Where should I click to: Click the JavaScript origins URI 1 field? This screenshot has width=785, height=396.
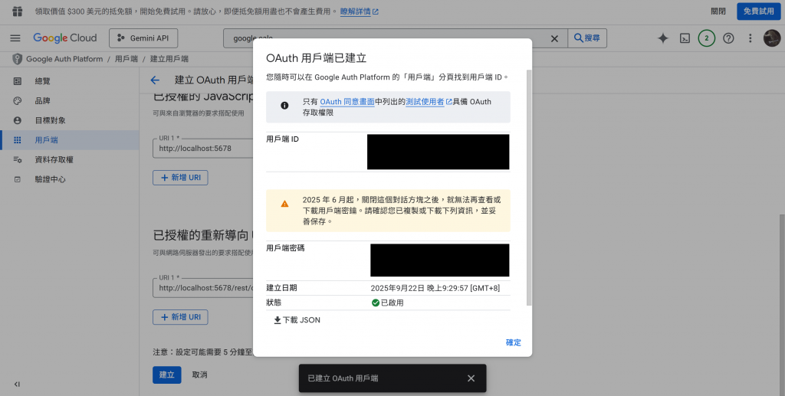pyautogui.click(x=202, y=148)
